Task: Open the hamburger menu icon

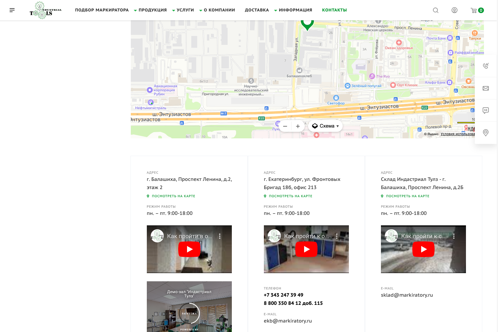Action: pyautogui.click(x=12, y=10)
